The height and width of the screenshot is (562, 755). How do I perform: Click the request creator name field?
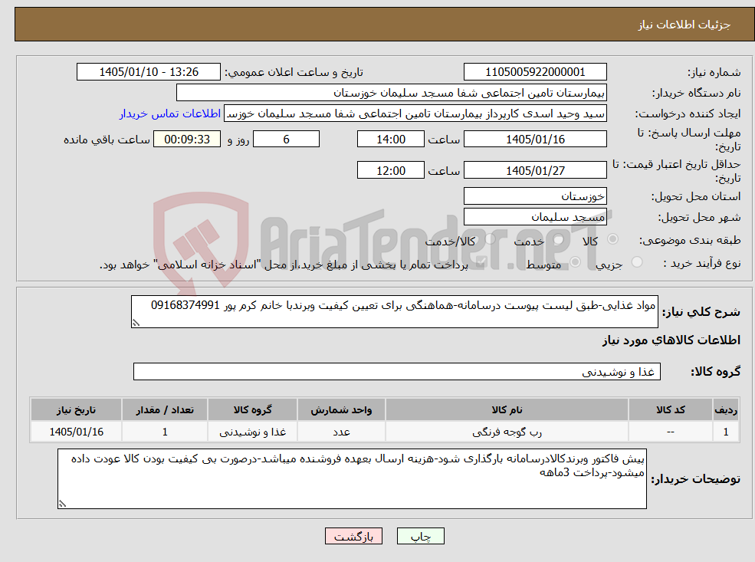(415, 113)
